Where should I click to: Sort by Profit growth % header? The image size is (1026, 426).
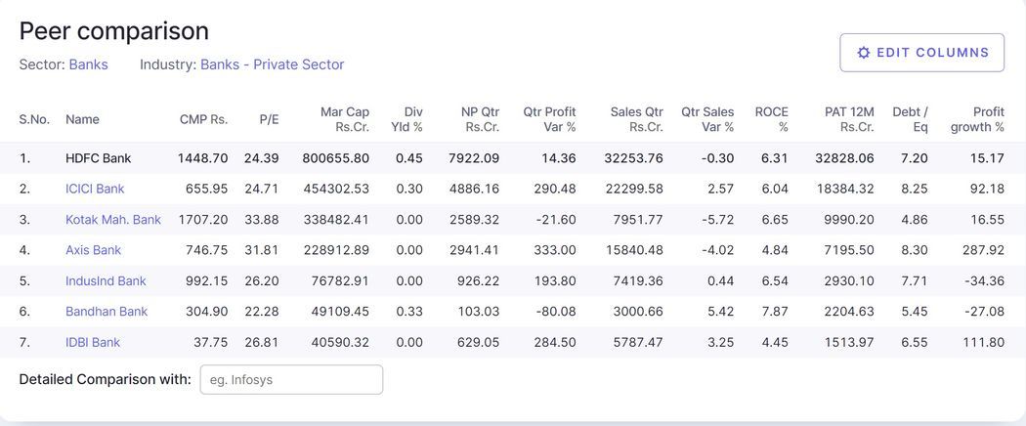pos(978,119)
